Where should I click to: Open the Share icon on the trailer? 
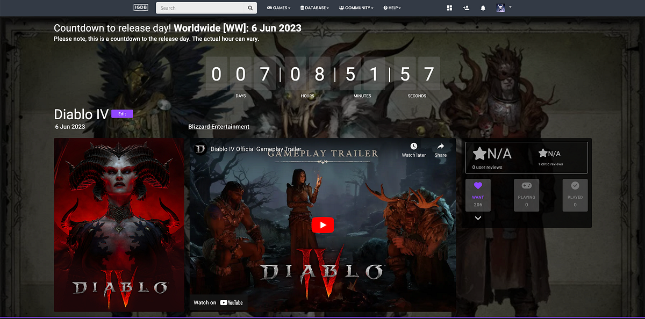(440, 146)
